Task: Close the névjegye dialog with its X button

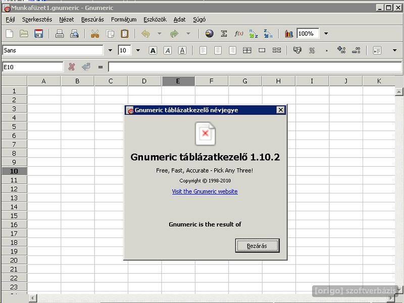Action: click(280, 110)
